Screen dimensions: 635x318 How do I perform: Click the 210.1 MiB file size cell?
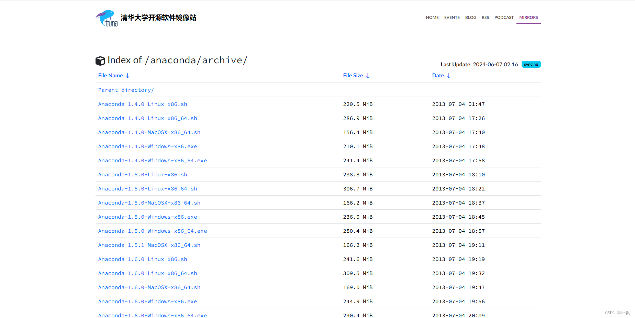point(358,146)
